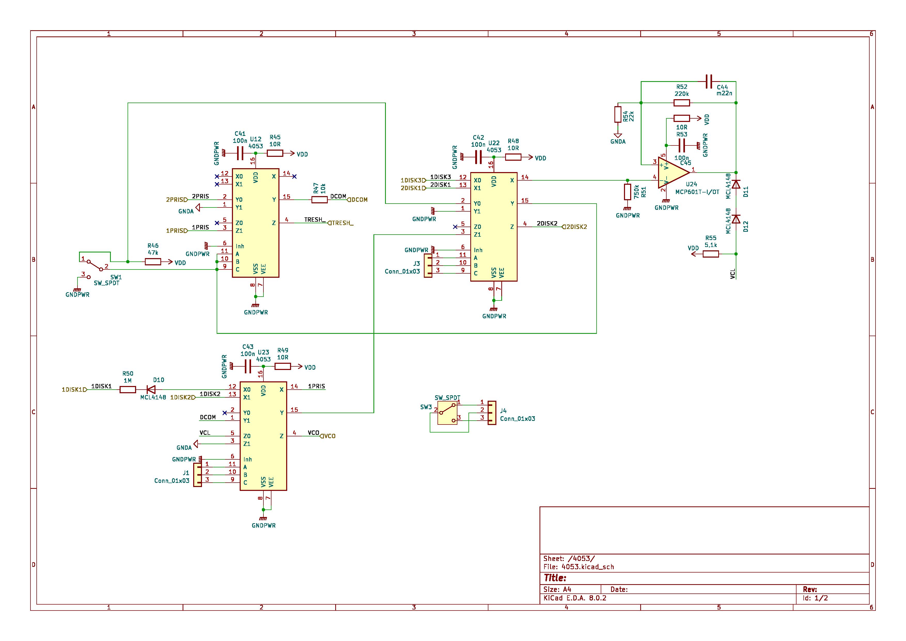
Task: Click the U12 4053 chip body
Action: tap(255, 223)
